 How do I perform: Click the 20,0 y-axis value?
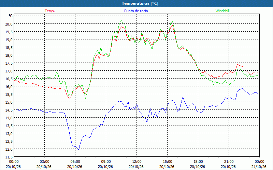(x=9, y=24)
